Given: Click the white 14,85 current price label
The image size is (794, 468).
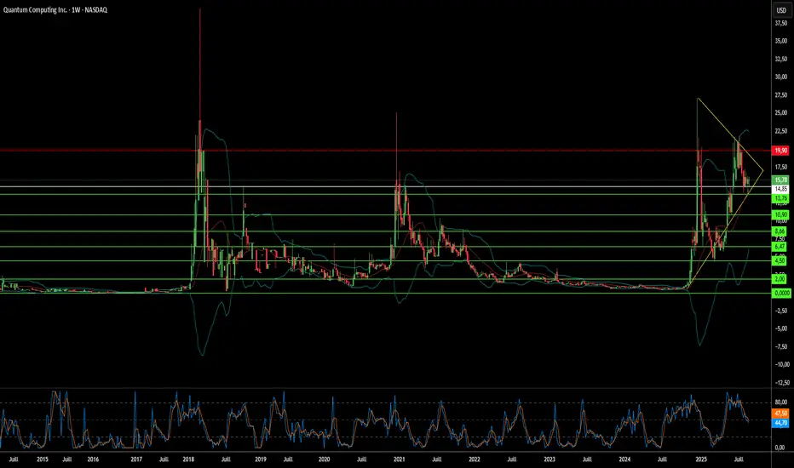Looking at the screenshot, I should [781, 189].
